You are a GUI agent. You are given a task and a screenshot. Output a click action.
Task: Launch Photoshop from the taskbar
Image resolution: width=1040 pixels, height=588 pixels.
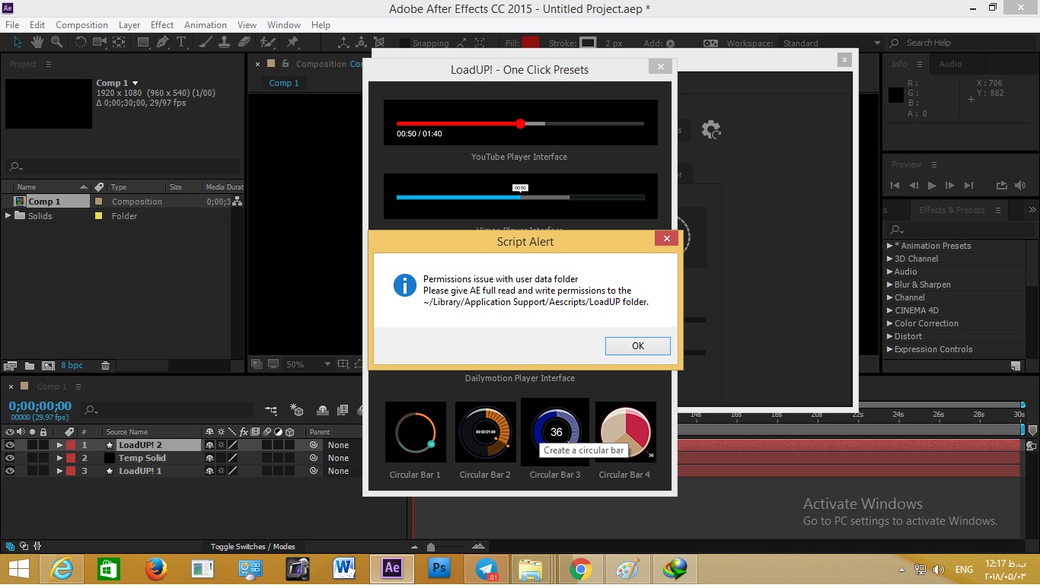439,568
